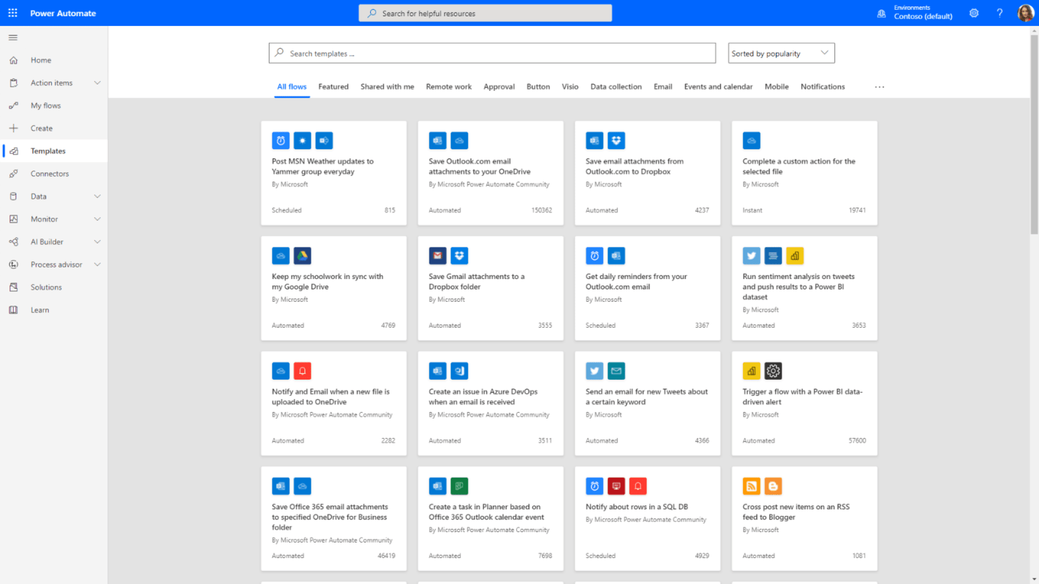The width and height of the screenshot is (1039, 584).
Task: Click the Help question mark icon
Action: pos(999,13)
